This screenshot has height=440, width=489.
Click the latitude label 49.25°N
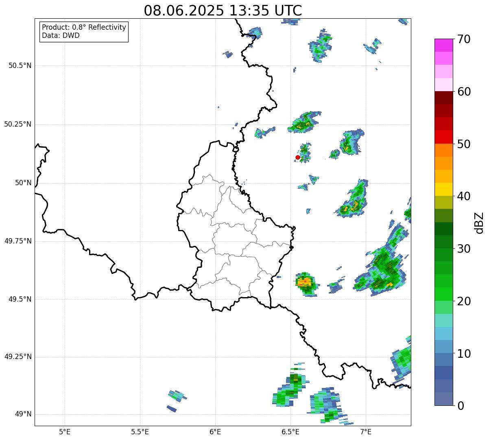tap(17, 357)
